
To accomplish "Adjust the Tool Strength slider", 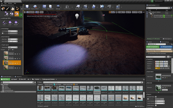I will pos(13,31).
